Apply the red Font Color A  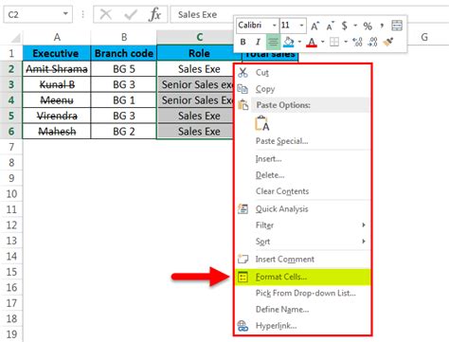pos(312,42)
